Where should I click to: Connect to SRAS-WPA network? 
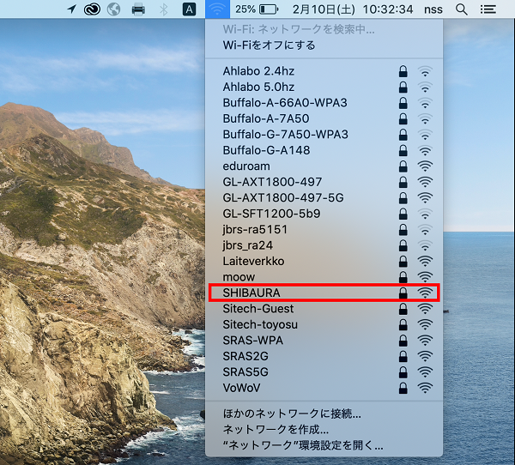tap(324, 341)
